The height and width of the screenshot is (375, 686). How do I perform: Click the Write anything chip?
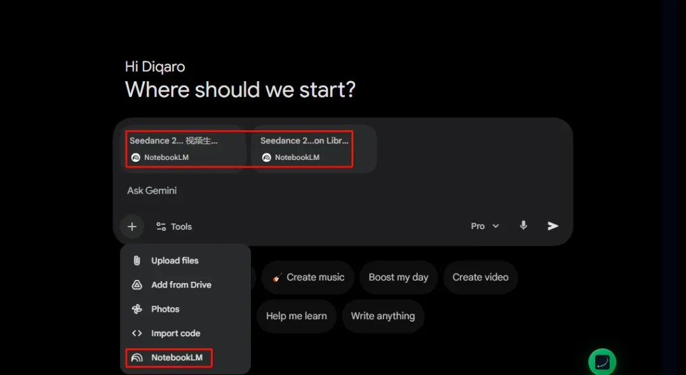(x=383, y=316)
